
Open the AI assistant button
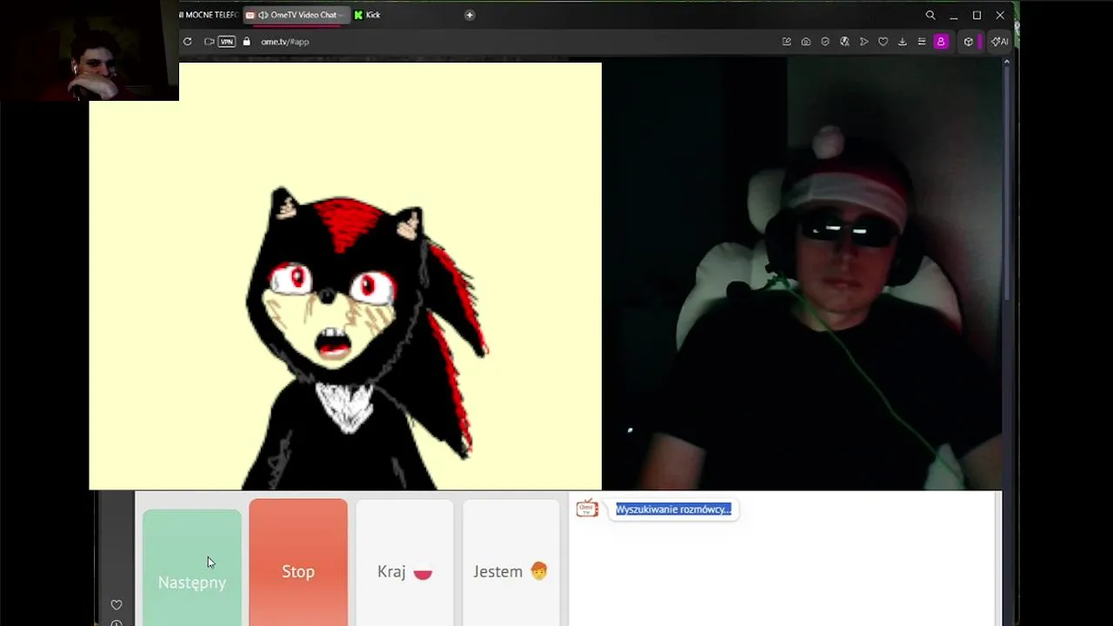[999, 42]
